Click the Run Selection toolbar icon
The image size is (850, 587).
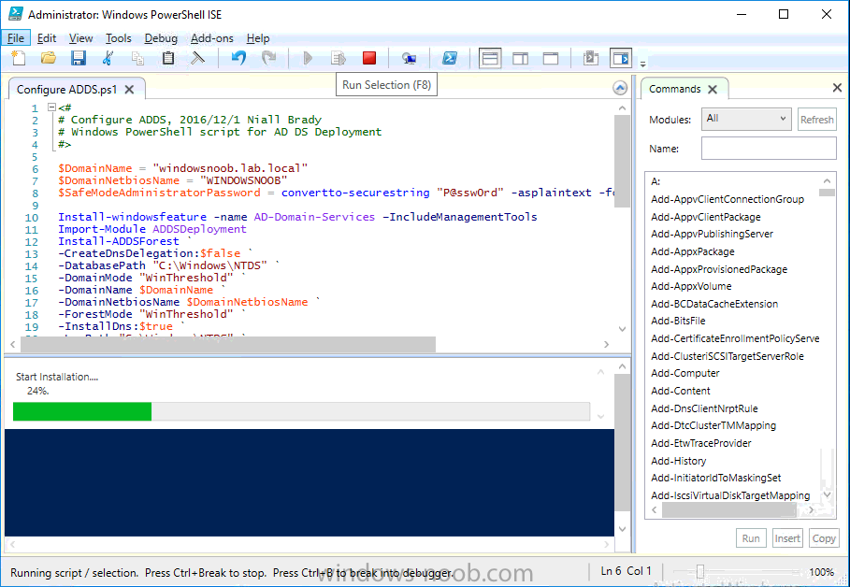pos(339,58)
